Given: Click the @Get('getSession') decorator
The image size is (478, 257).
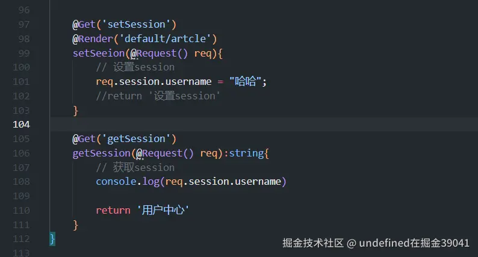Looking at the screenshot, I should click(x=125, y=138).
